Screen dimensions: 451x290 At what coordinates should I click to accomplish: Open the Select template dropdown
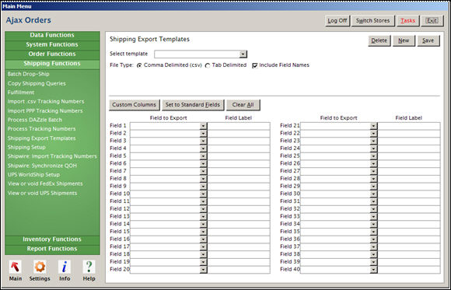[243, 54]
